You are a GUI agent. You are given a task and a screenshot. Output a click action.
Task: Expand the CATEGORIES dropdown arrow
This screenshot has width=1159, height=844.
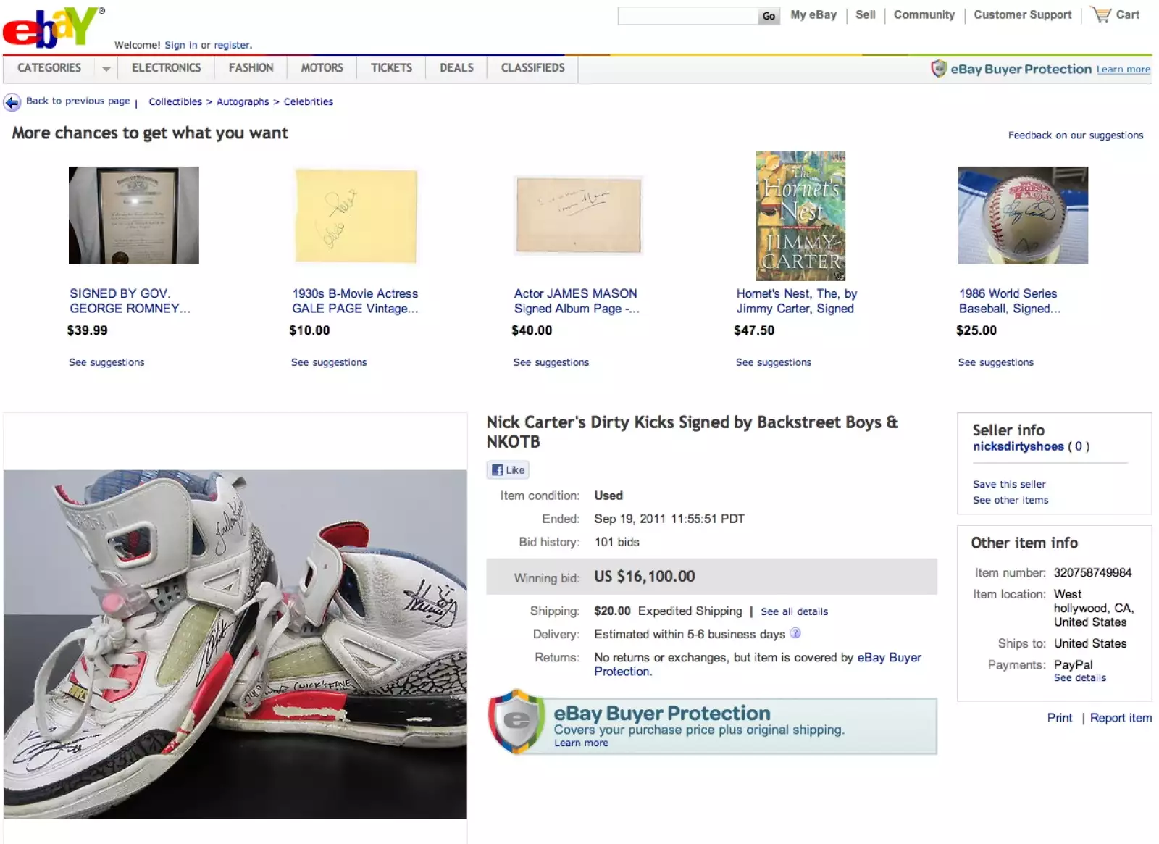(x=106, y=68)
